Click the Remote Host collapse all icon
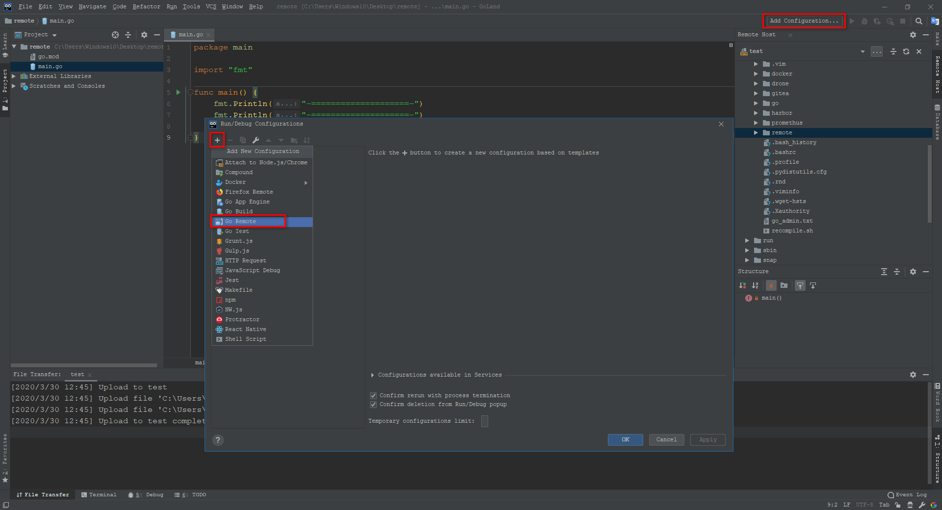 pyautogui.click(x=893, y=51)
